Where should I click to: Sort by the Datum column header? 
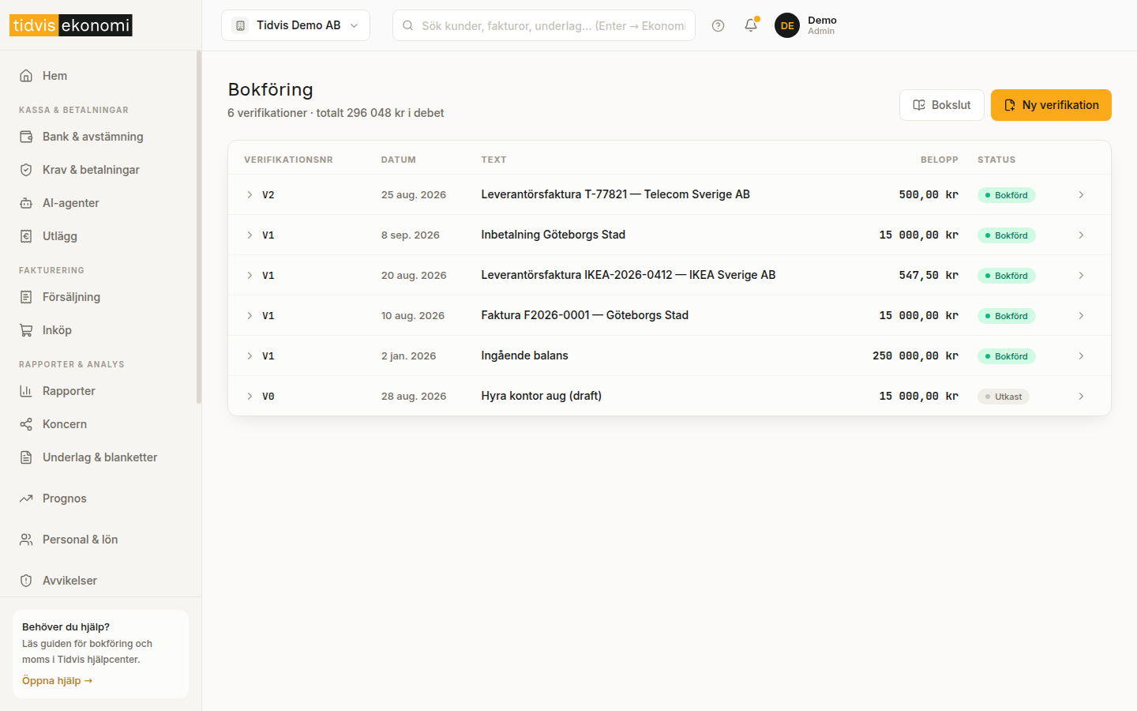399,160
